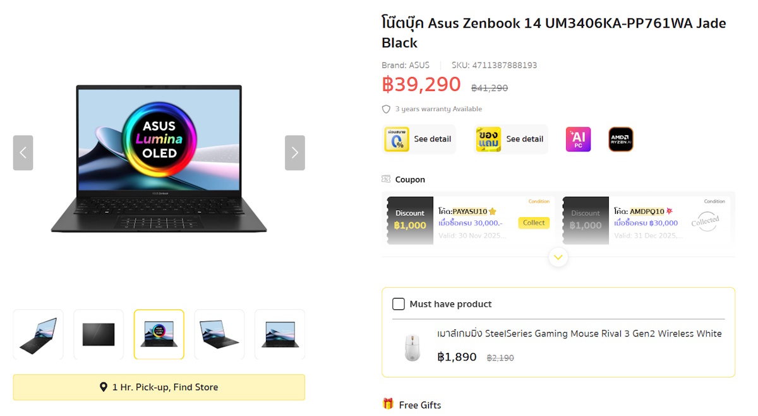Image resolution: width=758 pixels, height=416 pixels.
Task: Click the AMD Ryzen AI badge
Action: coord(620,140)
